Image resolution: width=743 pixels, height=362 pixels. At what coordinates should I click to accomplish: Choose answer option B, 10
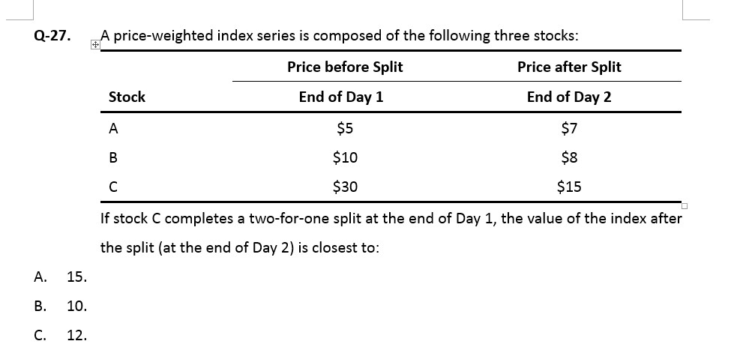coord(76,306)
